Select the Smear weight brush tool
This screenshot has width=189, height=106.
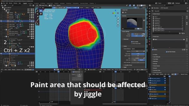[41, 14]
